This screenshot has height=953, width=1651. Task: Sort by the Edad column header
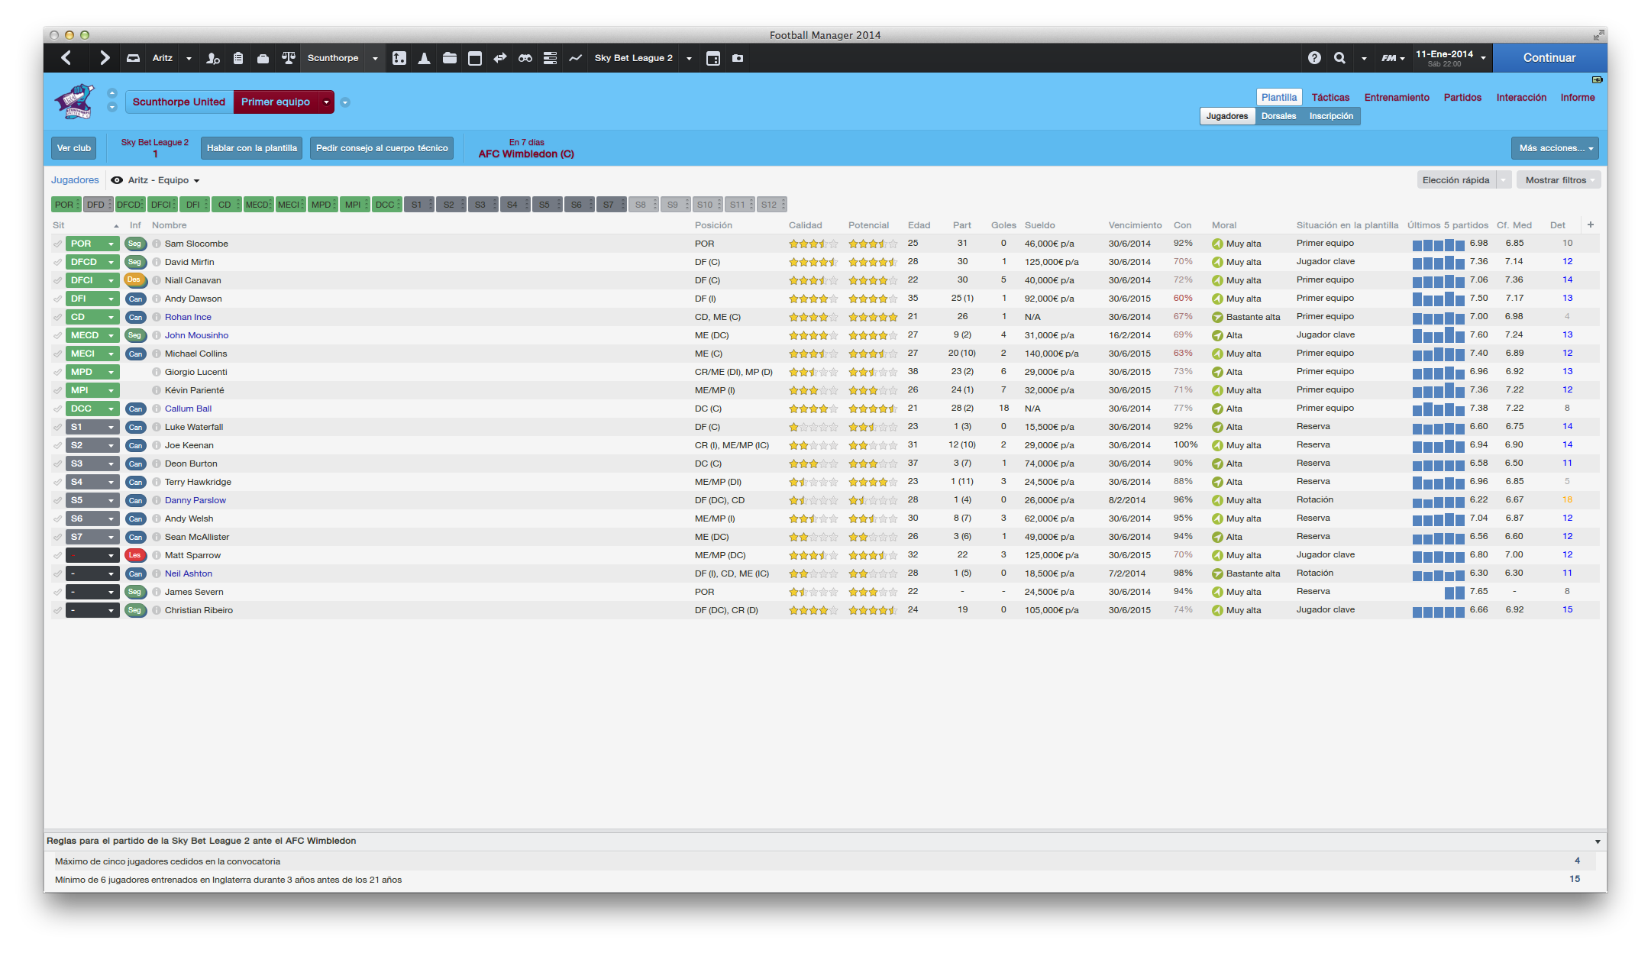tap(919, 225)
